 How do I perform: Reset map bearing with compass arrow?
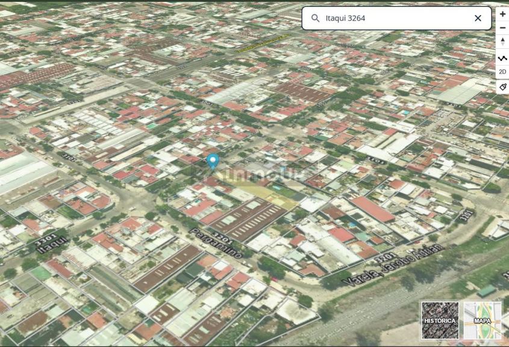tap(502, 42)
